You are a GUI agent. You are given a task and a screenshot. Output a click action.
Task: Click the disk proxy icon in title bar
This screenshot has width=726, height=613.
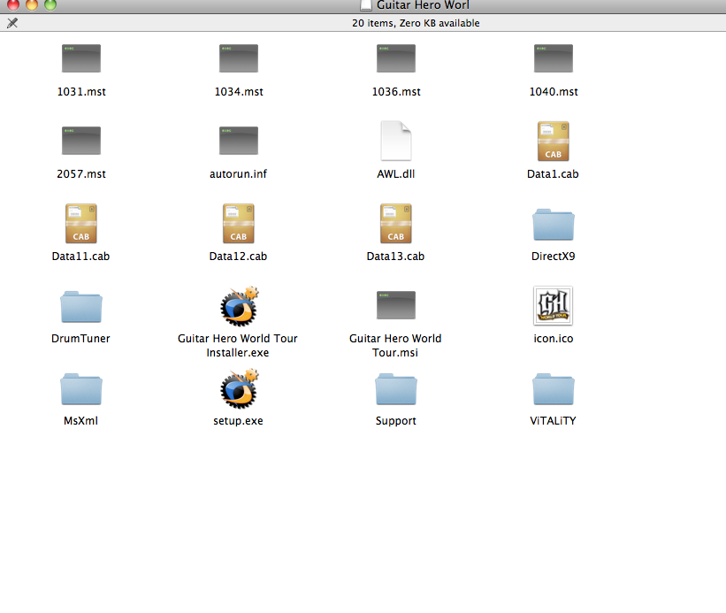click(x=366, y=5)
